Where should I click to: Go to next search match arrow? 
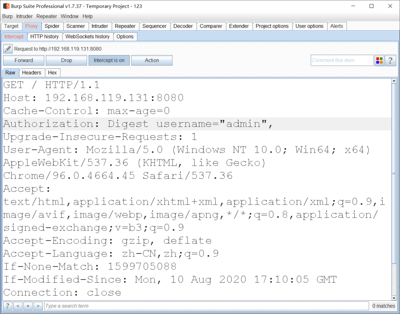coord(38,305)
